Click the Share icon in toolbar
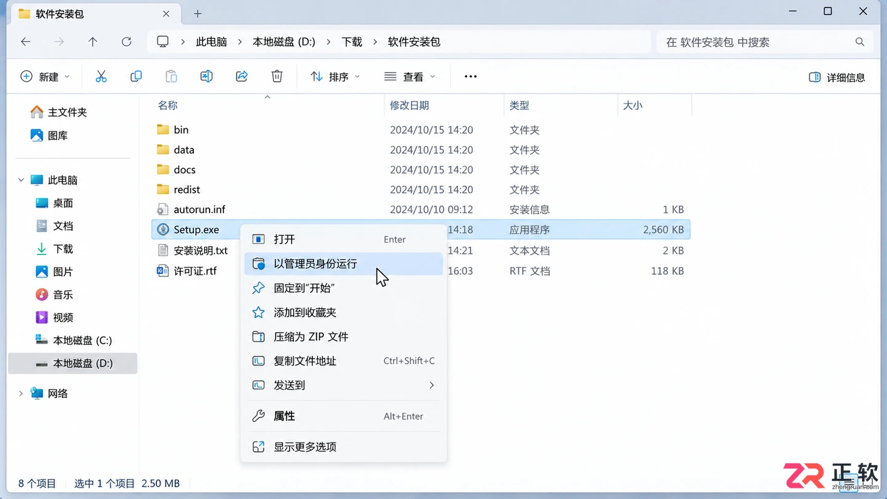The image size is (887, 499). (241, 76)
